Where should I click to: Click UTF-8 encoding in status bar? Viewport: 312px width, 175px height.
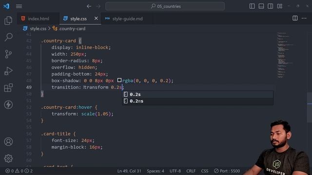tap(175, 171)
